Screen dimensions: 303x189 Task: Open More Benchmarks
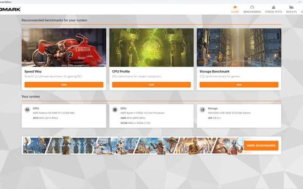point(261,146)
